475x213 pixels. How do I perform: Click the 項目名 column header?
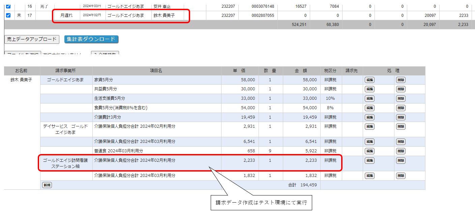[x=156, y=71]
